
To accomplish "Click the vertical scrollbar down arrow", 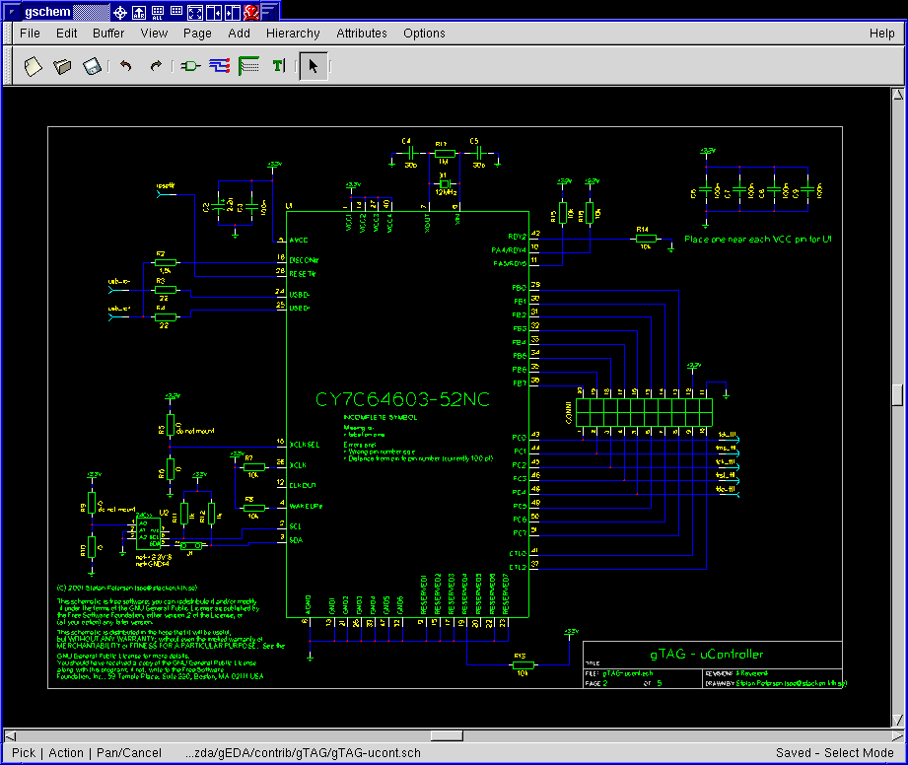I will pos(897,720).
